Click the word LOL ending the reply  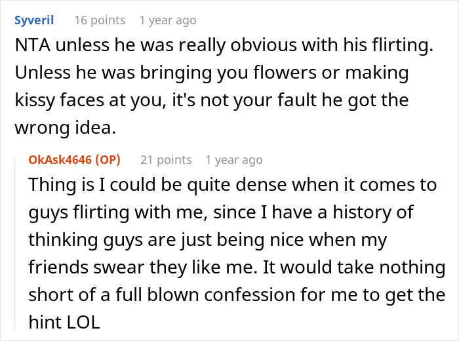(x=84, y=322)
